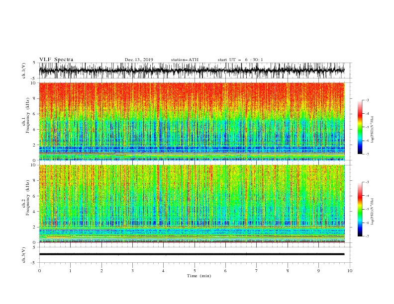Image resolution: width=394 pixels, height=304 pixels.
Task: Click the ch.3 flat black voltage trace
Action: coord(192,254)
